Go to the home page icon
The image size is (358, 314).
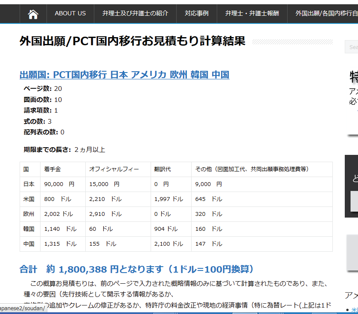pos(33,14)
